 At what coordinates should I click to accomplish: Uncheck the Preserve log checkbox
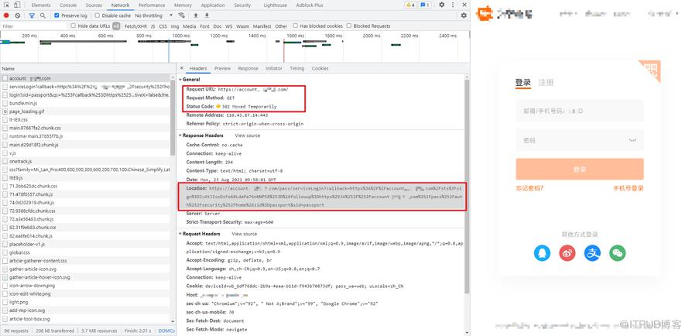click(57, 15)
